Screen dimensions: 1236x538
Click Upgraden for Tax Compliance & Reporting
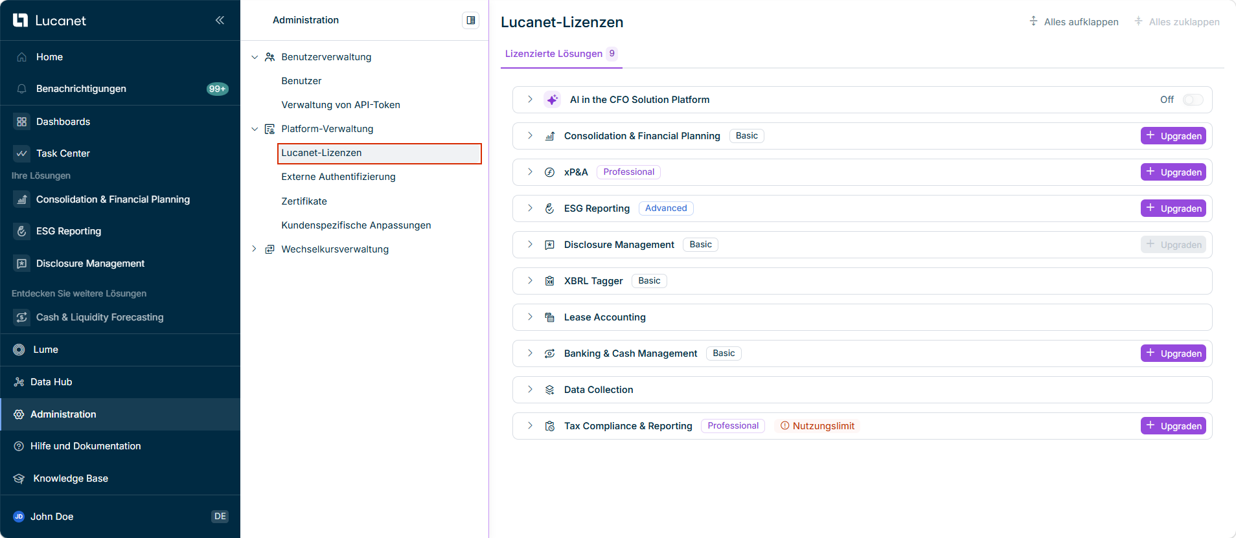click(x=1173, y=426)
